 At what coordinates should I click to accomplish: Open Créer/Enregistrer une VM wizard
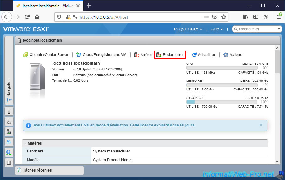[x=101, y=55]
